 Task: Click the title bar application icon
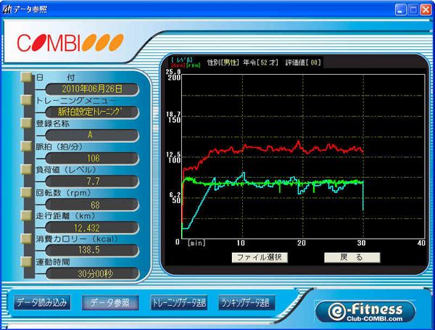coord(7,9)
